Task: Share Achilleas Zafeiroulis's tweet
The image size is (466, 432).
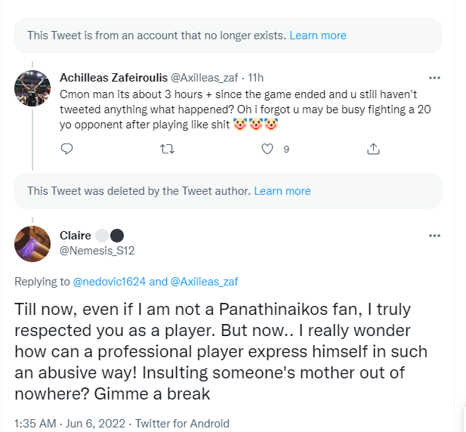Action: (x=372, y=150)
